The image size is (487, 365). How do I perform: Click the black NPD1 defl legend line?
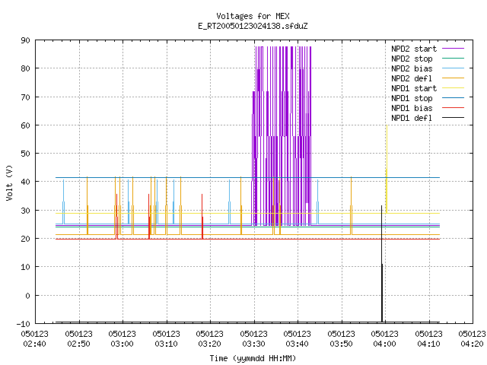point(453,118)
